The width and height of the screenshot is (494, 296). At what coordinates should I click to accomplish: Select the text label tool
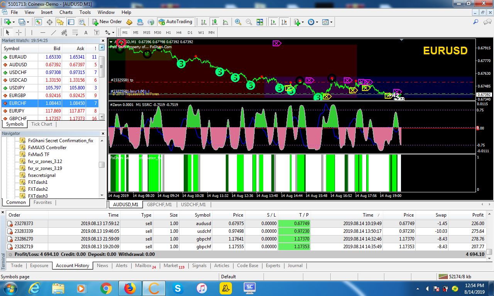(86, 32)
